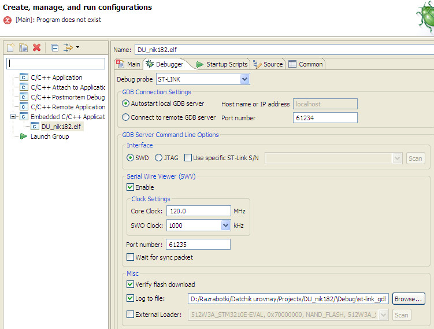Image resolution: width=434 pixels, height=329 pixels.
Task: Collapse all configurations in the tree
Action: tap(54, 47)
